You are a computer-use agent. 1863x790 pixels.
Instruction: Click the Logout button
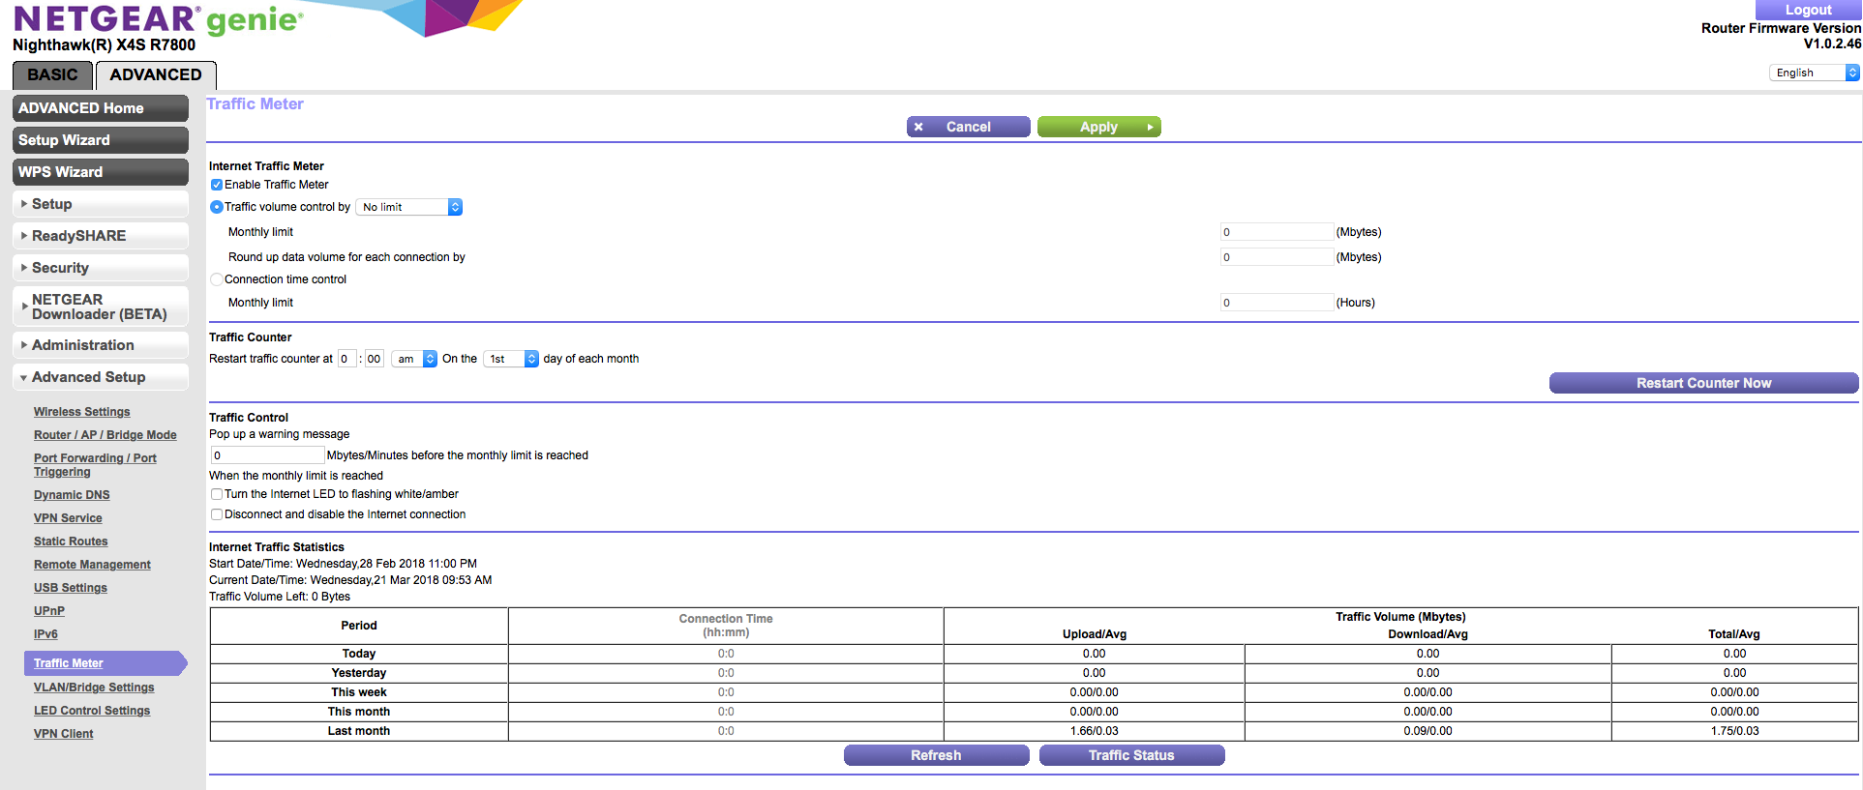(1808, 10)
